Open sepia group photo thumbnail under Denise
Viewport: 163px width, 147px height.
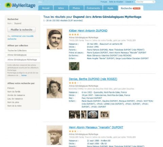pos(104,115)
